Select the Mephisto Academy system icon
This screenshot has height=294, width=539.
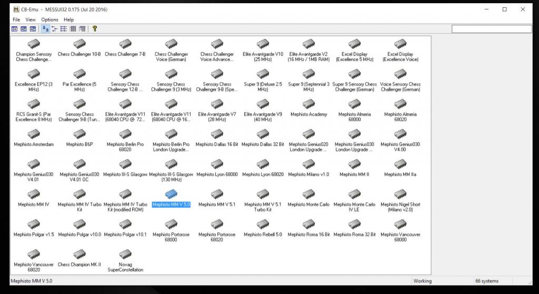tap(308, 104)
